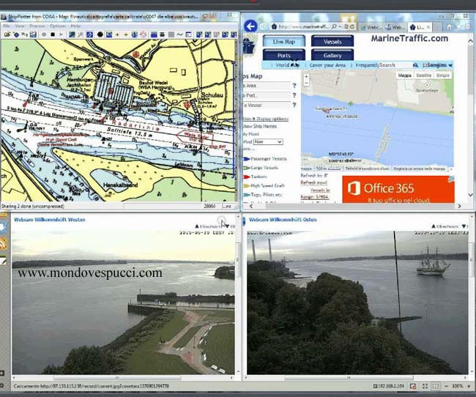Switch to the first 'Webc...' browser tab

(371, 27)
